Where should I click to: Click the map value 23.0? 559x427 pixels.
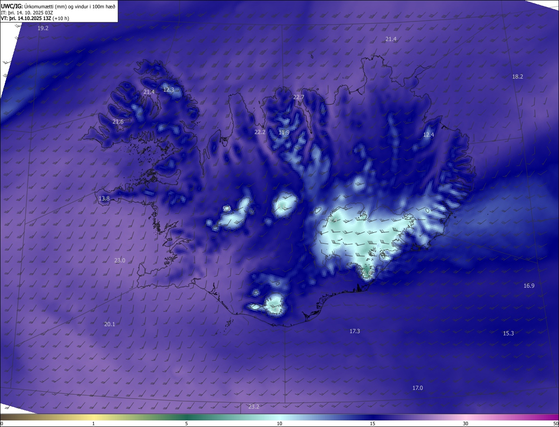click(x=120, y=261)
